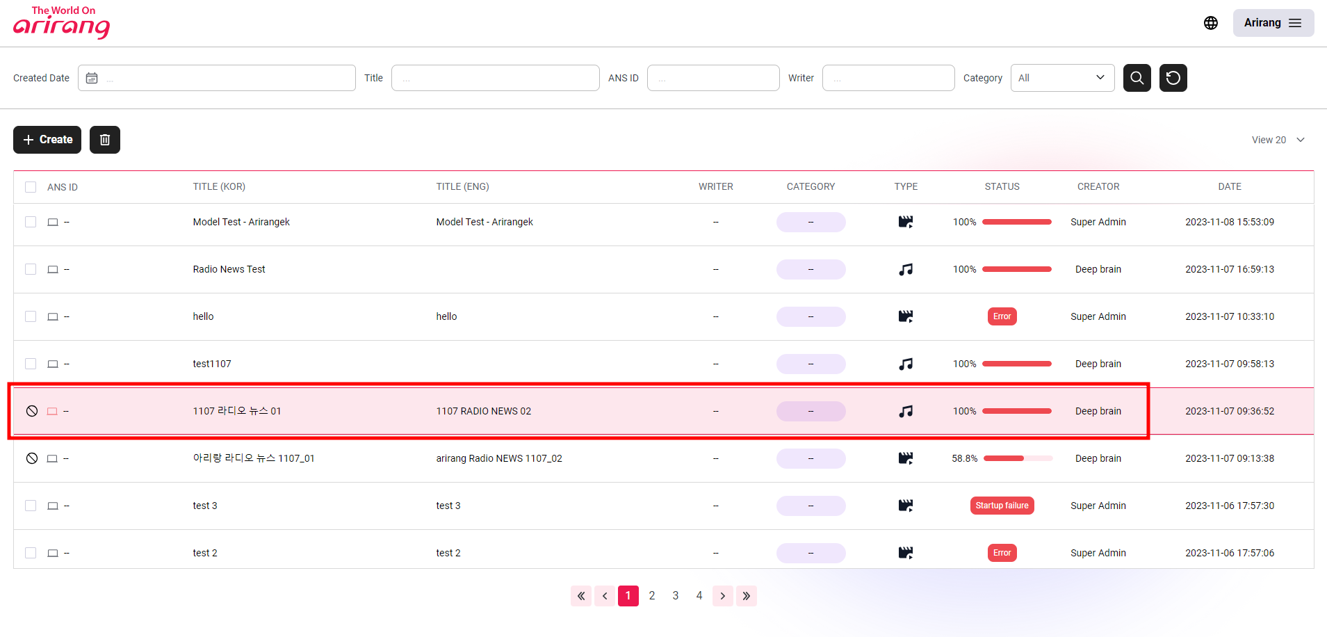Go to the last page of results
This screenshot has height=637, width=1327.
746,596
